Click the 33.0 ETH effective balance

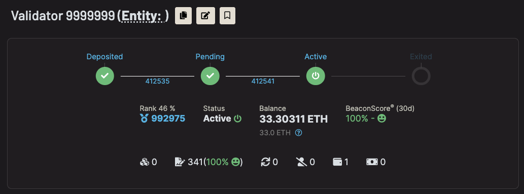click(275, 133)
